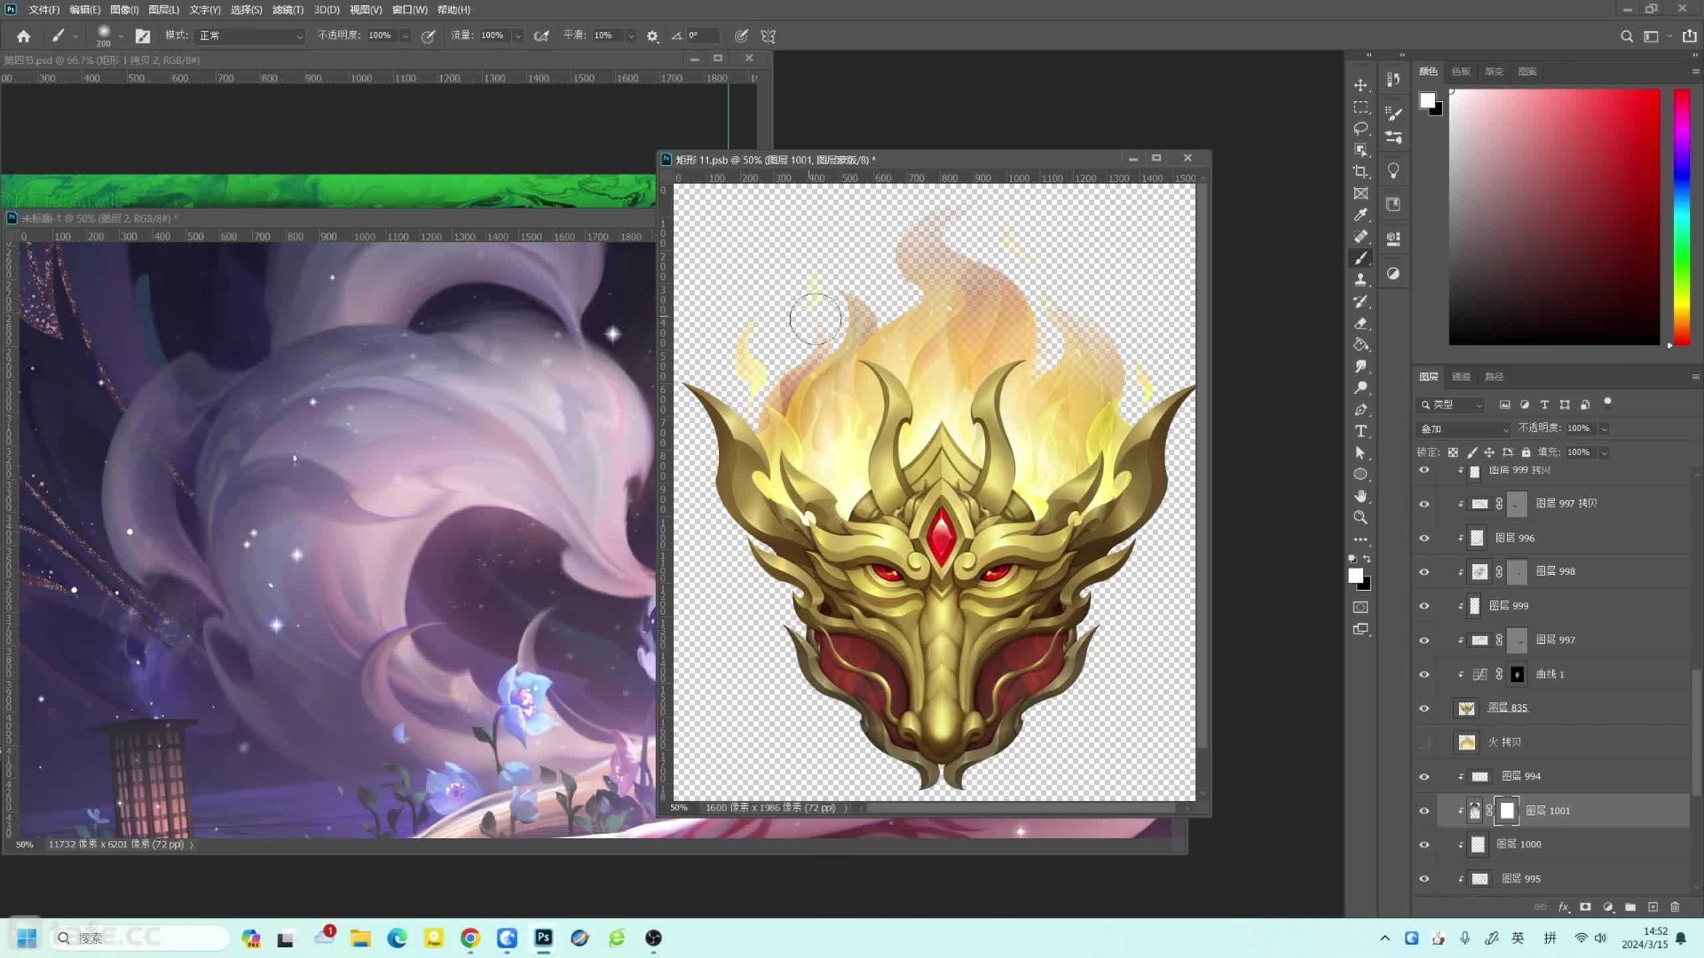Open smoothing options gear icon

(652, 36)
